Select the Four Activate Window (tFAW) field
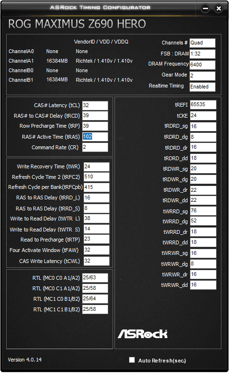Image resolution: width=229 pixels, height=373 pixels. (x=96, y=250)
